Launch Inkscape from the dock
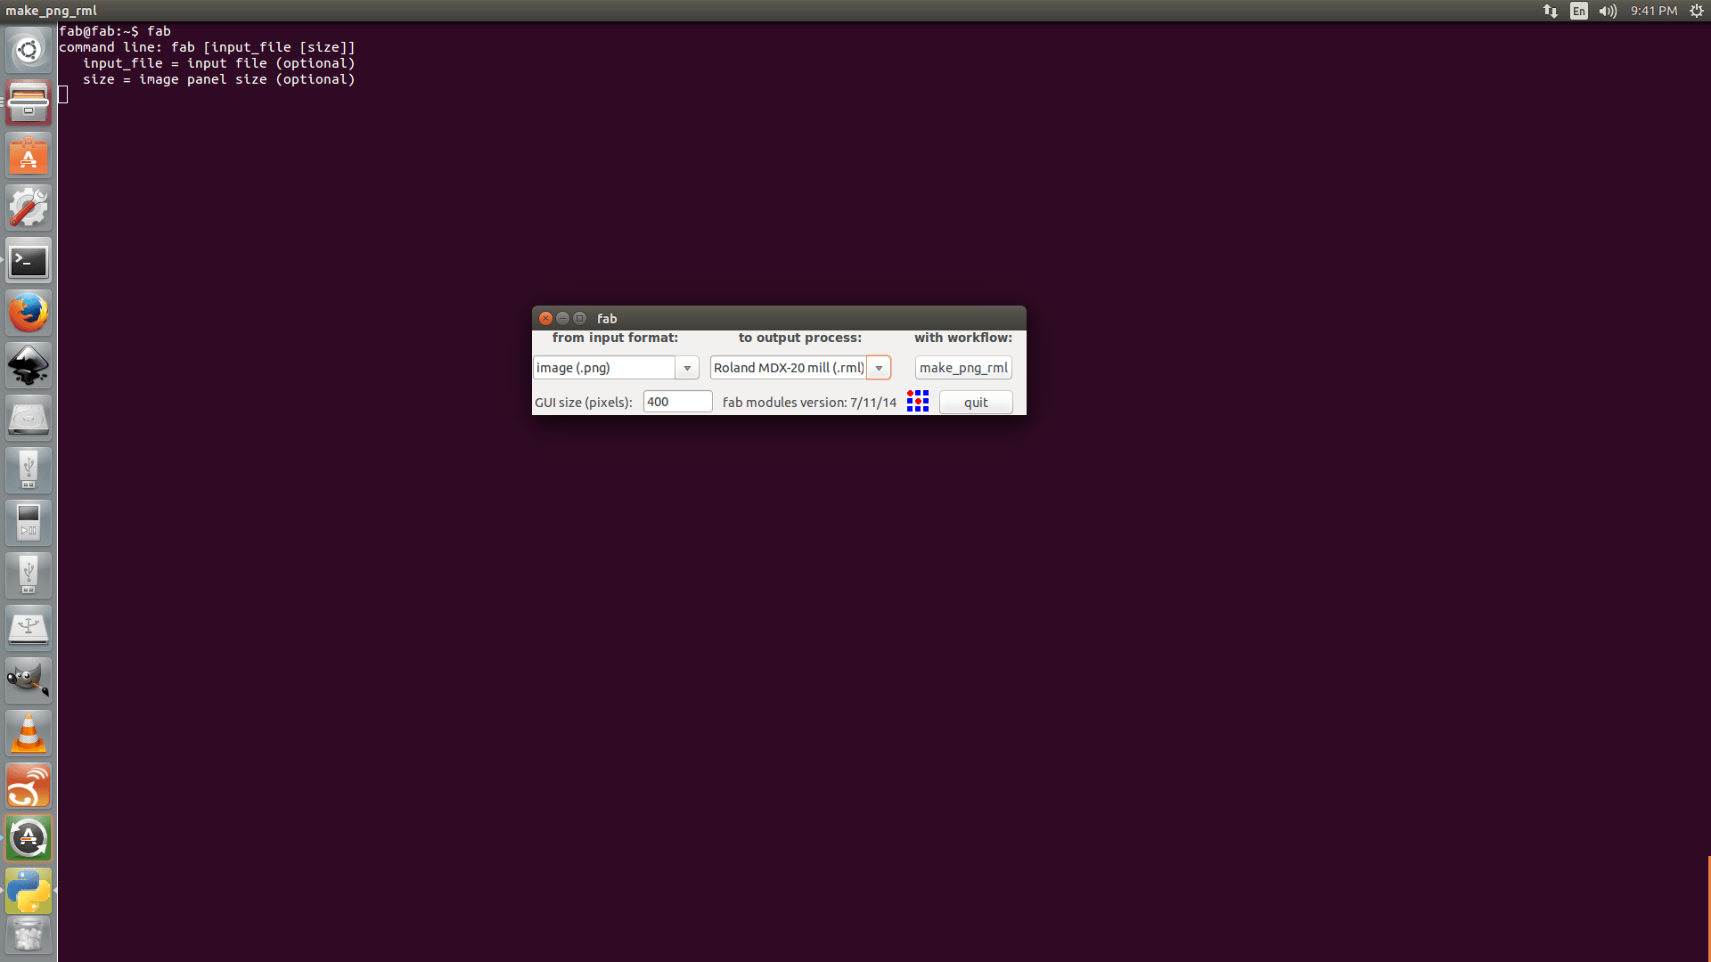 29,366
